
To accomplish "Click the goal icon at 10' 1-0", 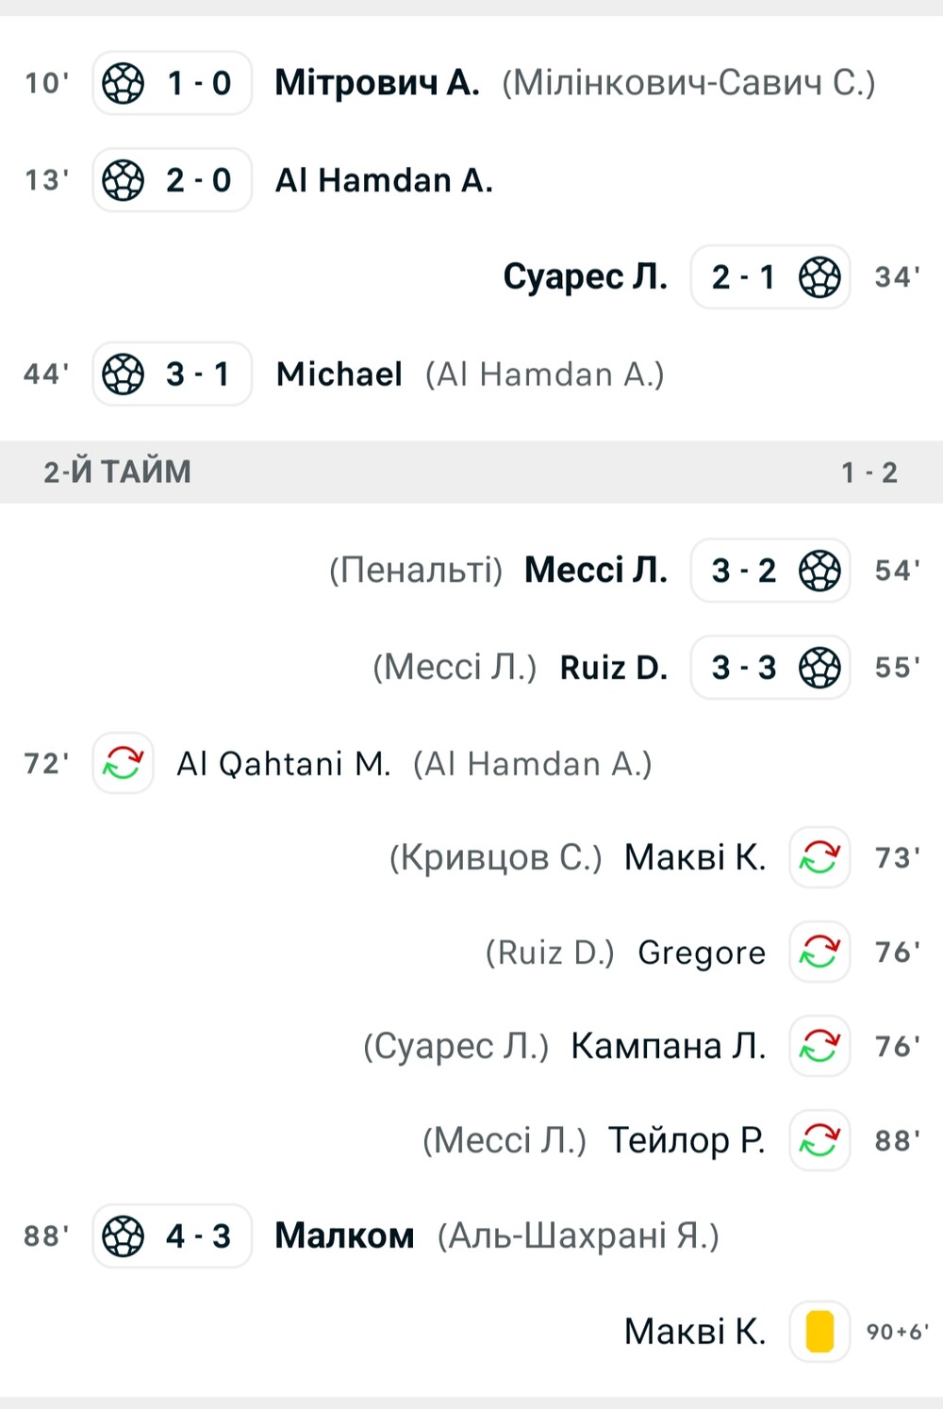I will [124, 83].
